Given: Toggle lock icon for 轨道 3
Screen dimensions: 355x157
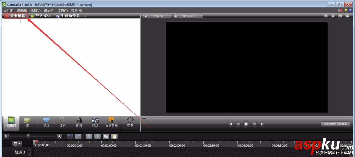Looking at the screenshot, I should pos(29,154).
